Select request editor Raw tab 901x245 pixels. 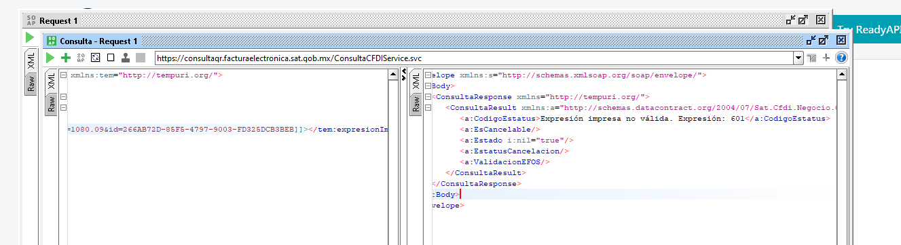pyautogui.click(x=52, y=105)
